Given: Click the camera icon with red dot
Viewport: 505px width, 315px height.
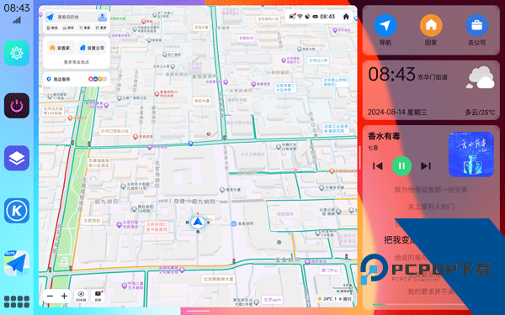Looking at the screenshot, I should 292,17.
